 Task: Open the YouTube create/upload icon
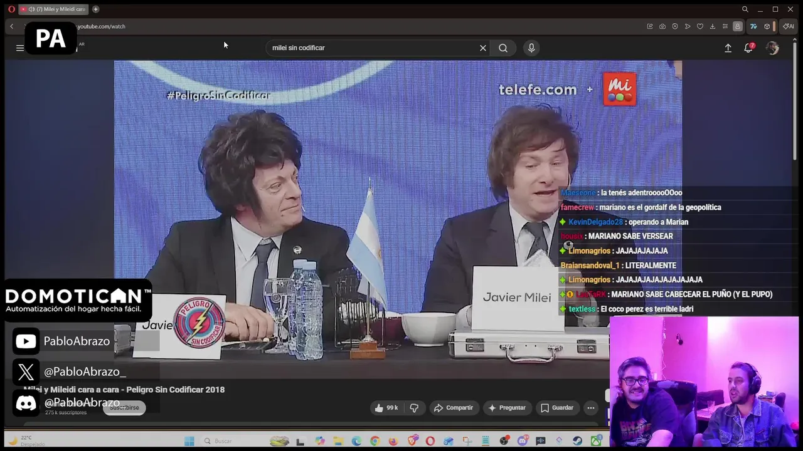pyautogui.click(x=728, y=48)
